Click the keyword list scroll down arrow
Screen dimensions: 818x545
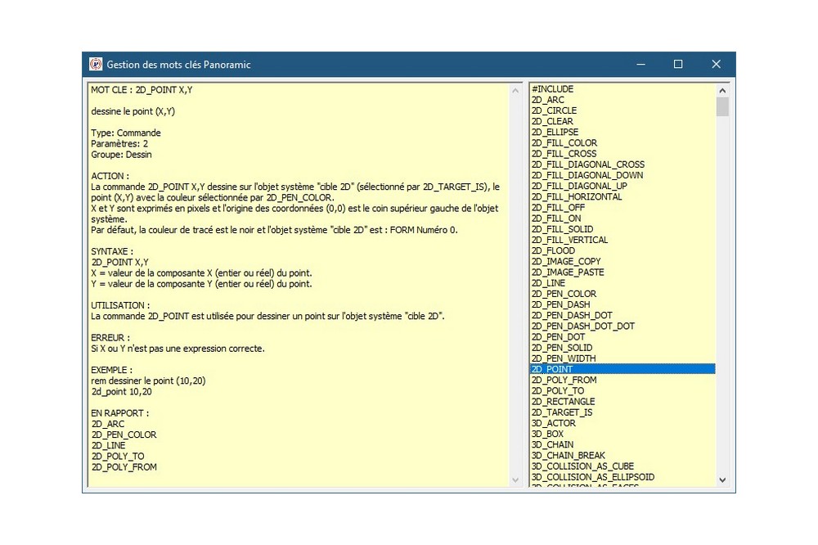(722, 480)
